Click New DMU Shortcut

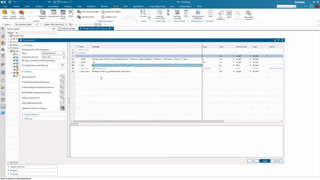(x=248, y=14)
